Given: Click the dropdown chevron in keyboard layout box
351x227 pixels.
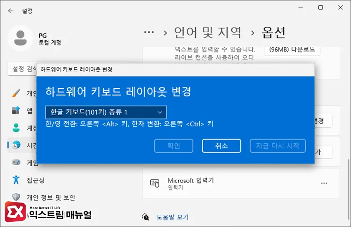Looking at the screenshot, I should 160,112.
